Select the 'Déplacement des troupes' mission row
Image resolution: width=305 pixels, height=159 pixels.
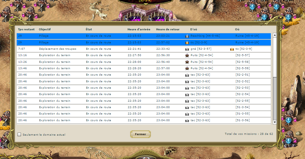point(144,49)
